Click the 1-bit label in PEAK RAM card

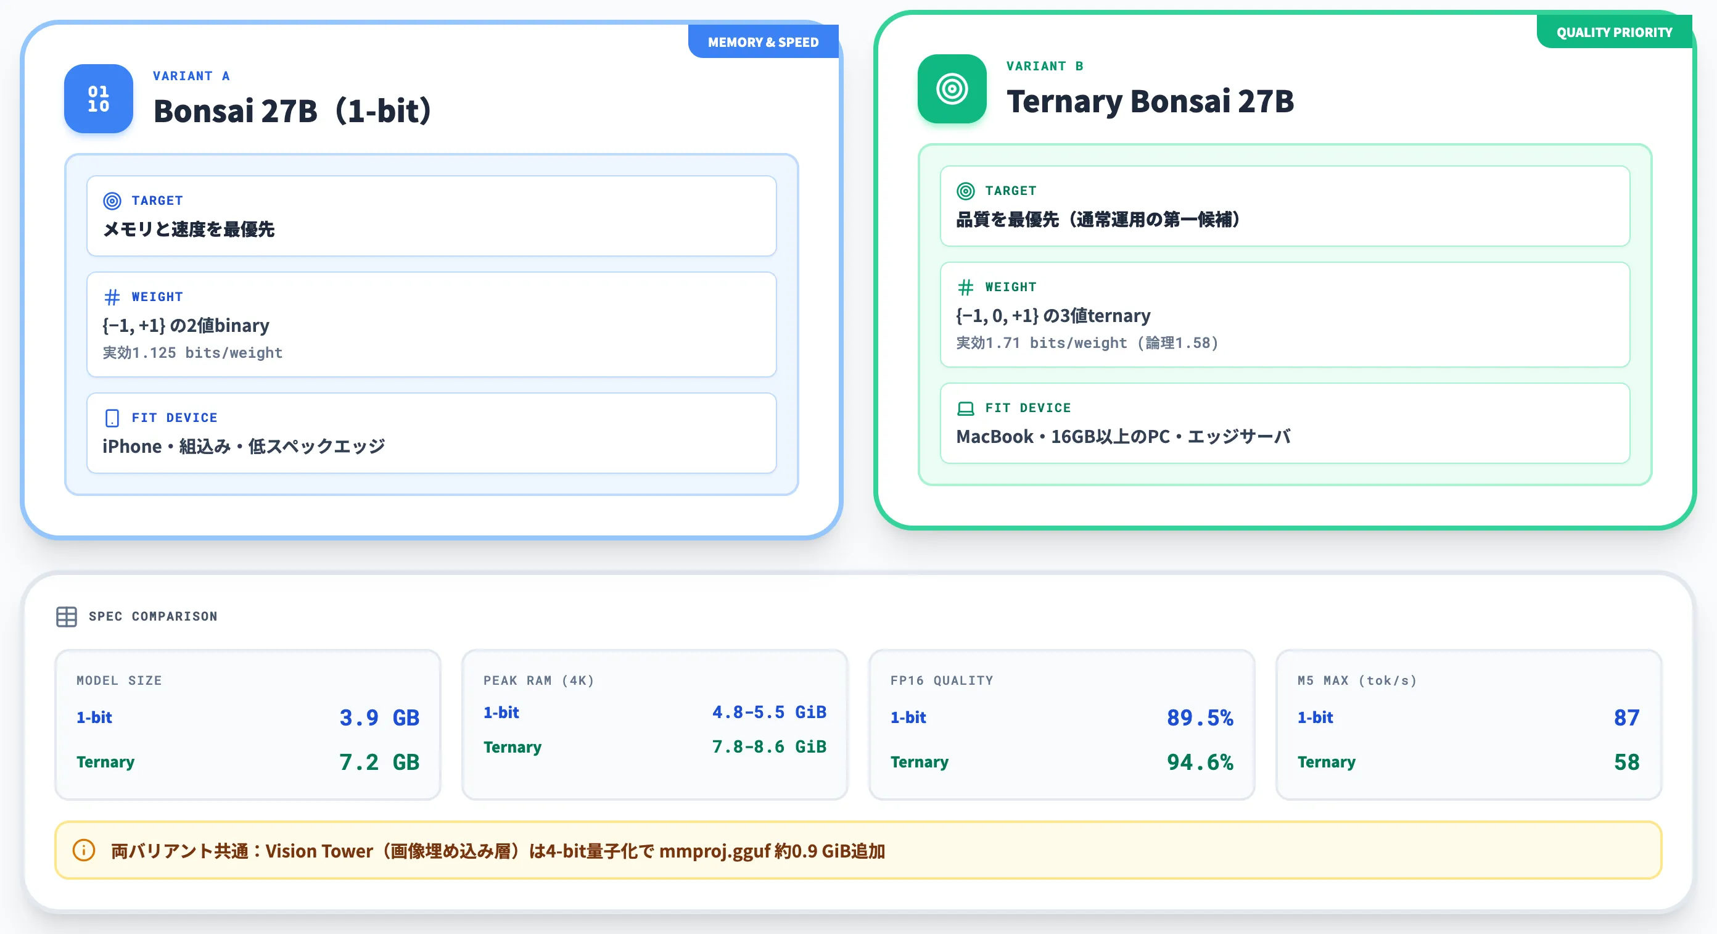(x=501, y=712)
